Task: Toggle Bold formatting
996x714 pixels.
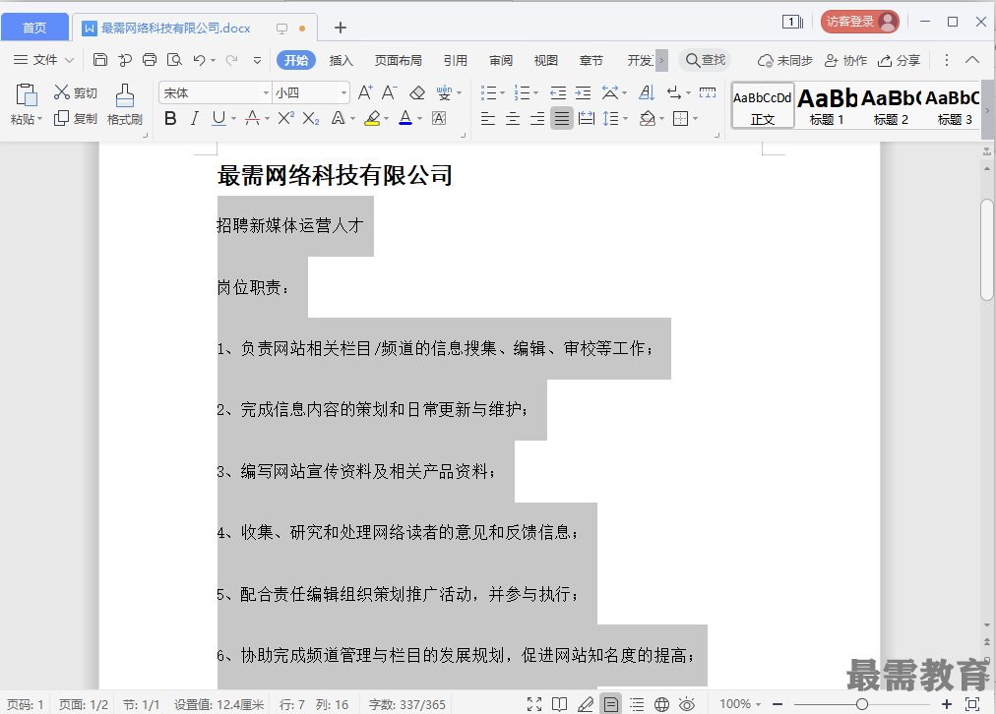Action: (170, 118)
